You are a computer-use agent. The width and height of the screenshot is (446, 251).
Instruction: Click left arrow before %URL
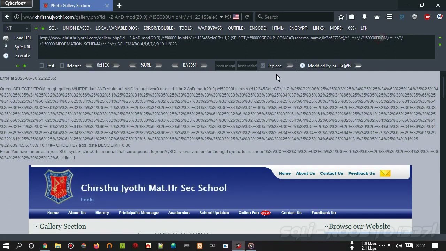pyautogui.click(x=132, y=66)
